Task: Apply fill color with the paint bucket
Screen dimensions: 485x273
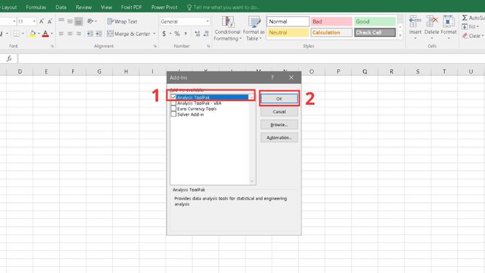Action: coord(33,33)
